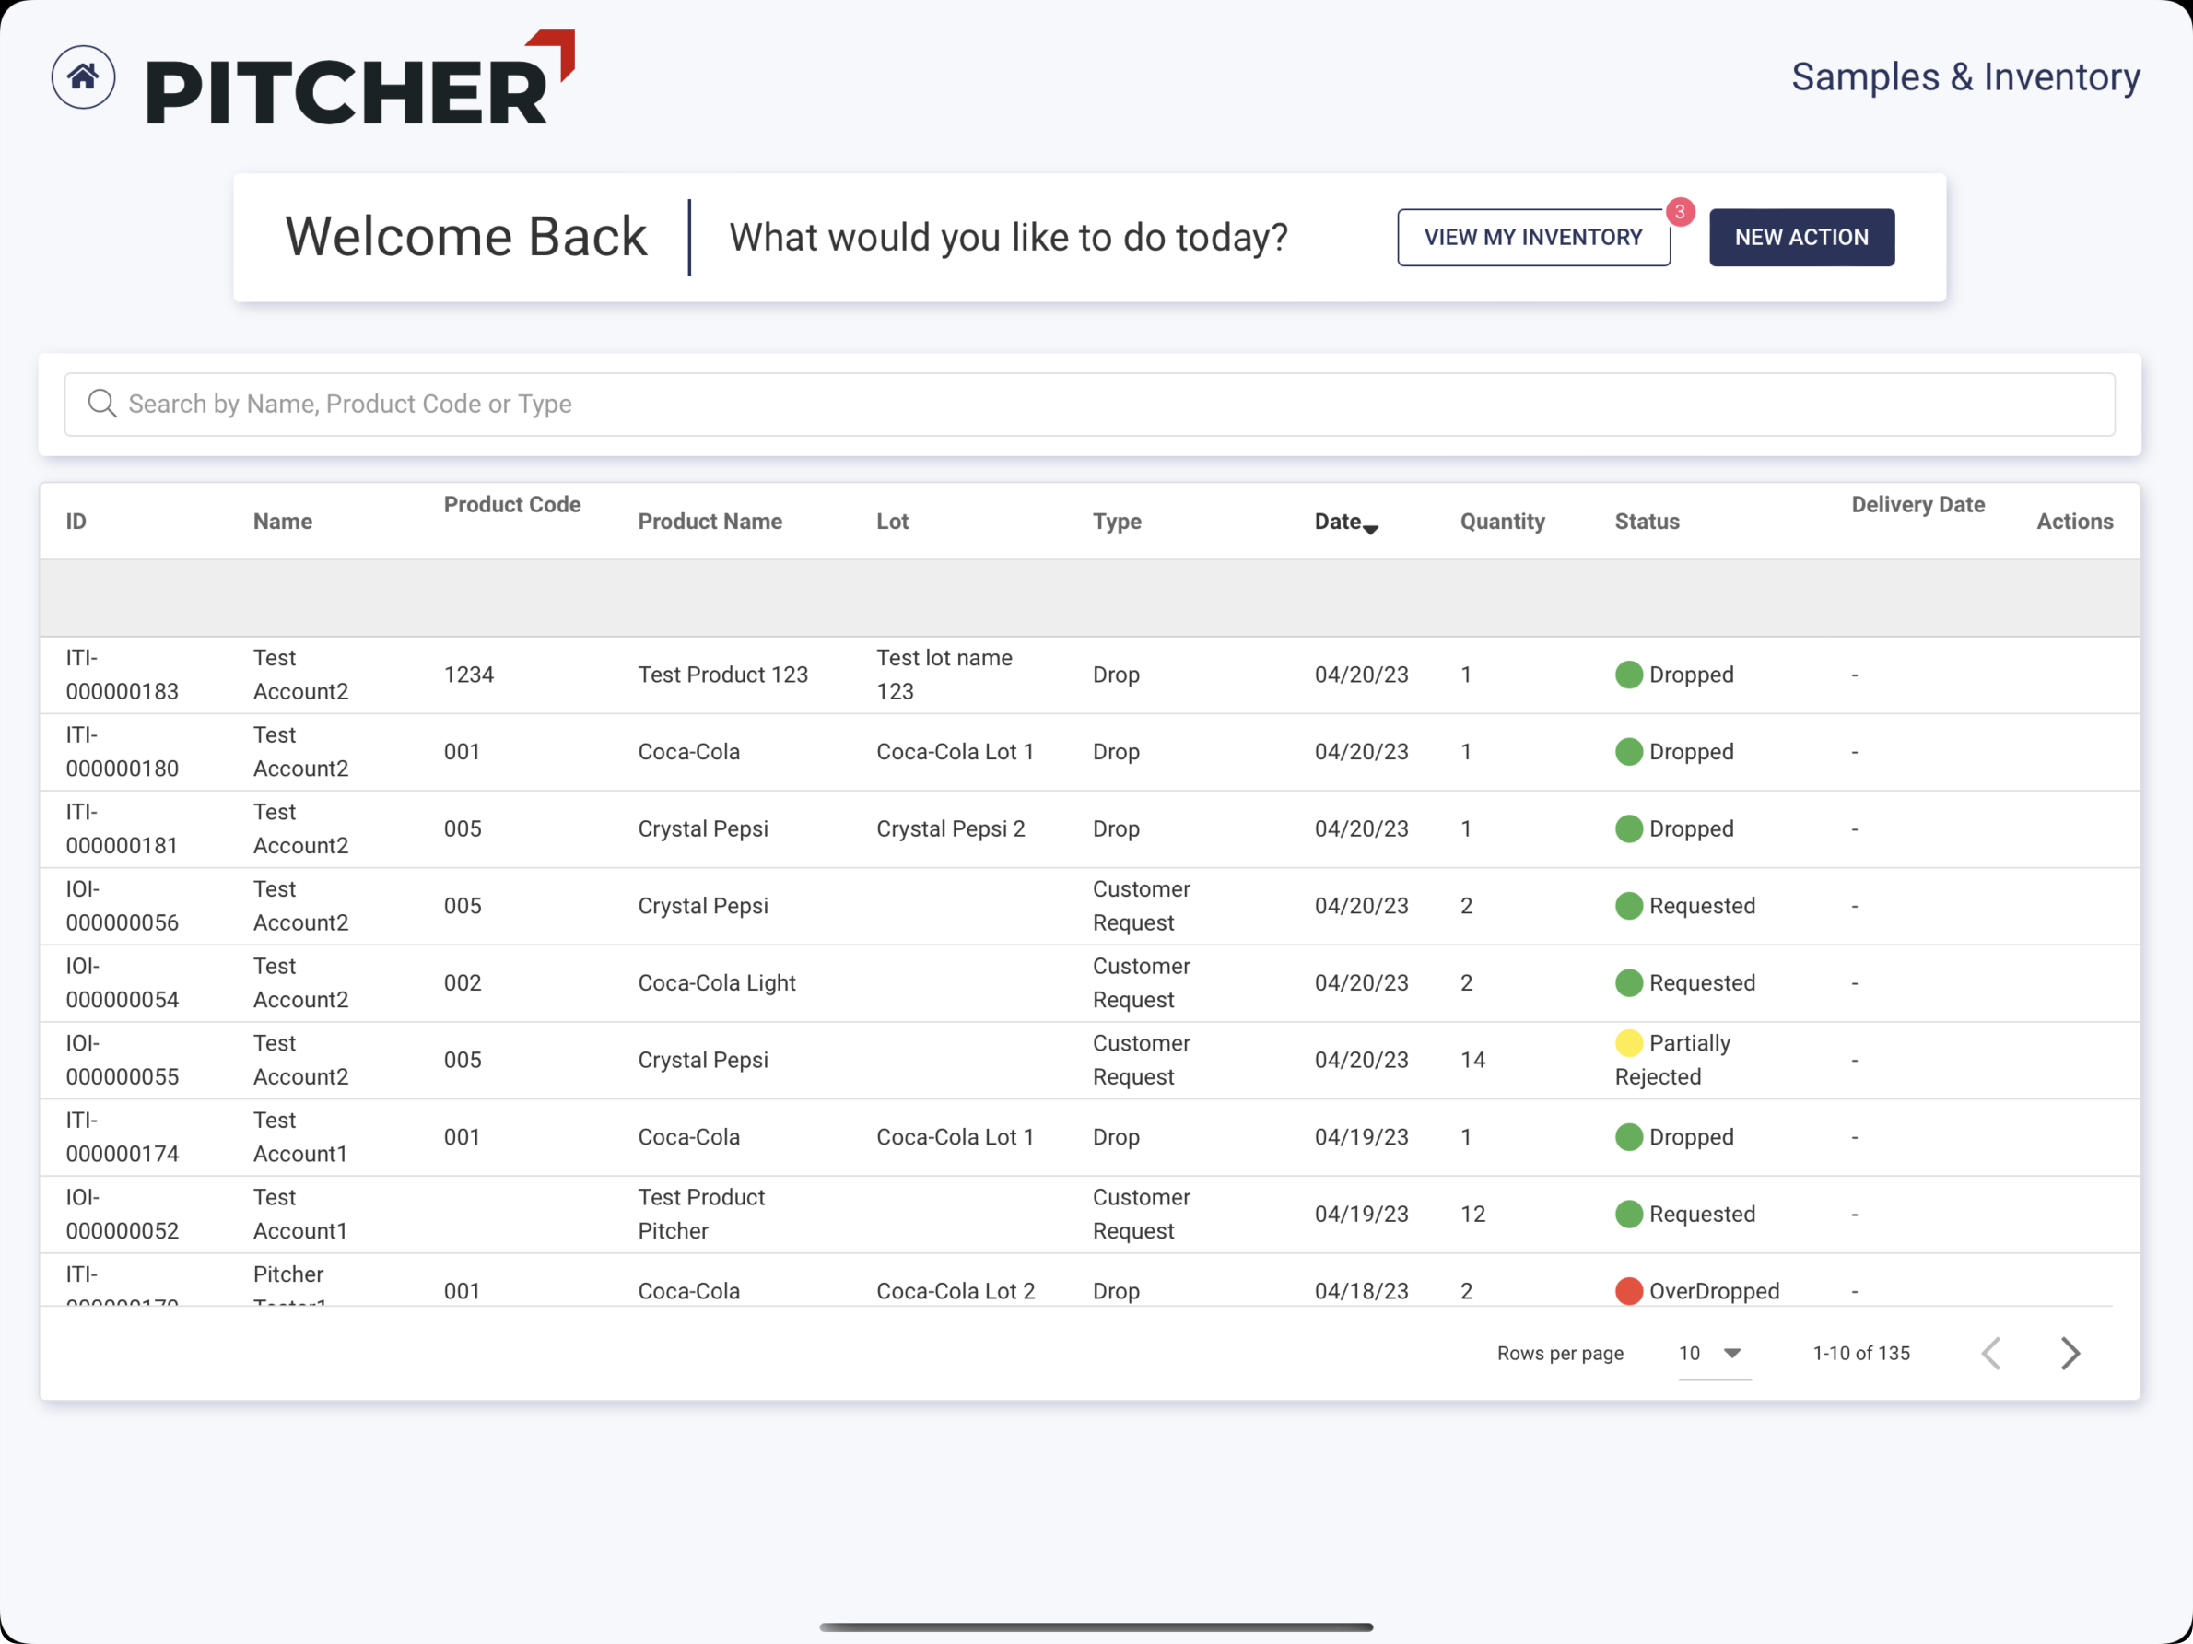The image size is (2193, 1644).
Task: Go to next page arrow
Action: (2070, 1353)
